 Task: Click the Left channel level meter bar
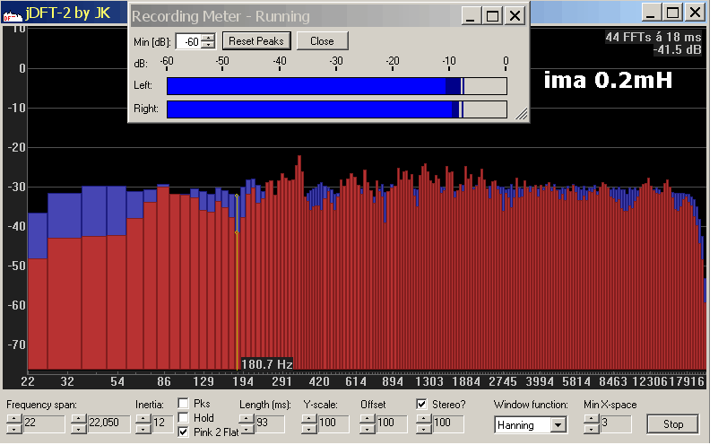(337, 86)
